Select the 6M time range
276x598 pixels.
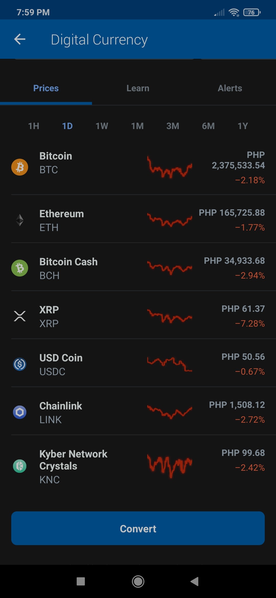click(208, 126)
